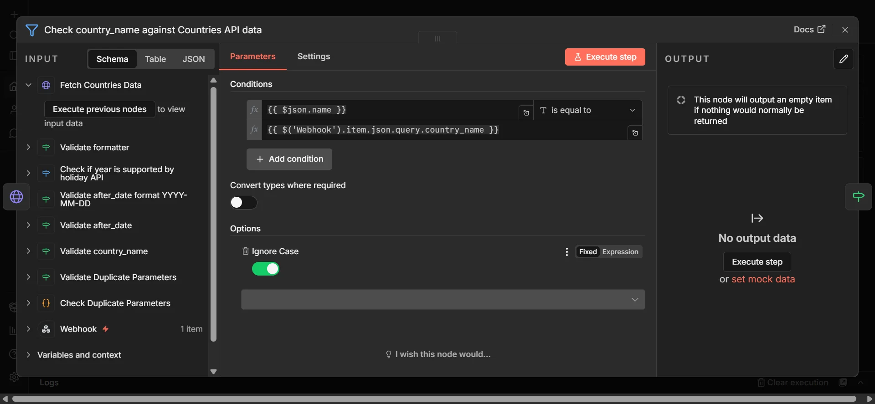Click the horizontal scrollbar at bottom
The height and width of the screenshot is (404, 875).
click(434, 399)
